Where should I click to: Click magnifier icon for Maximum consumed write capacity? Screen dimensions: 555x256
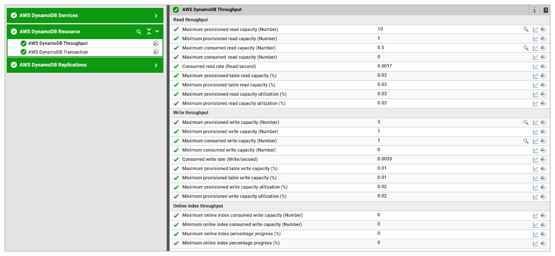click(526, 141)
